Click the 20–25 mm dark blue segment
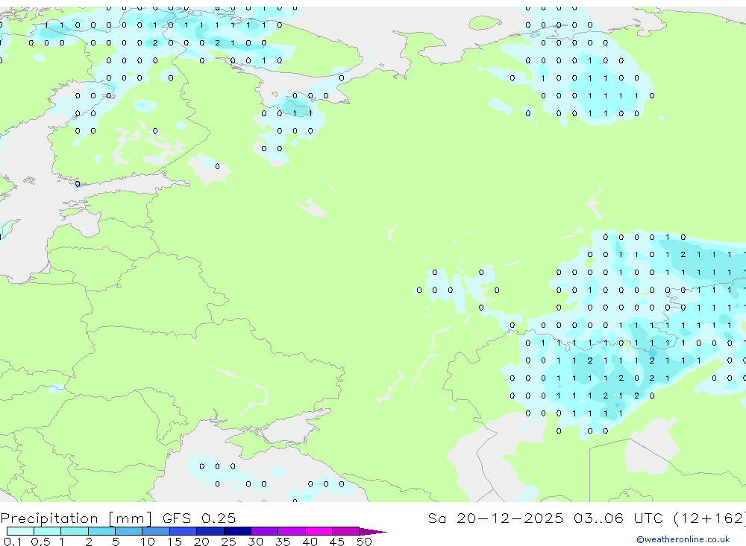 pyautogui.click(x=210, y=531)
